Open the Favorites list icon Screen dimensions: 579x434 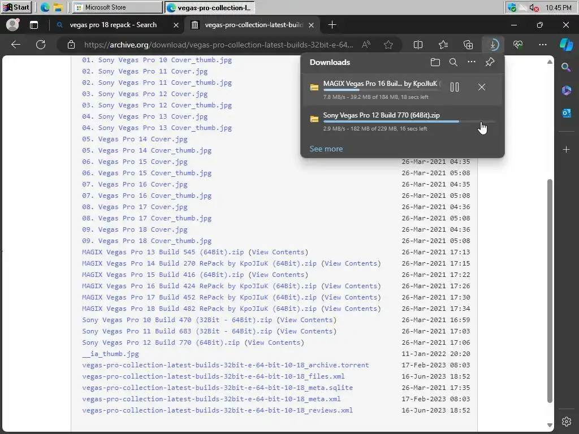(x=443, y=45)
